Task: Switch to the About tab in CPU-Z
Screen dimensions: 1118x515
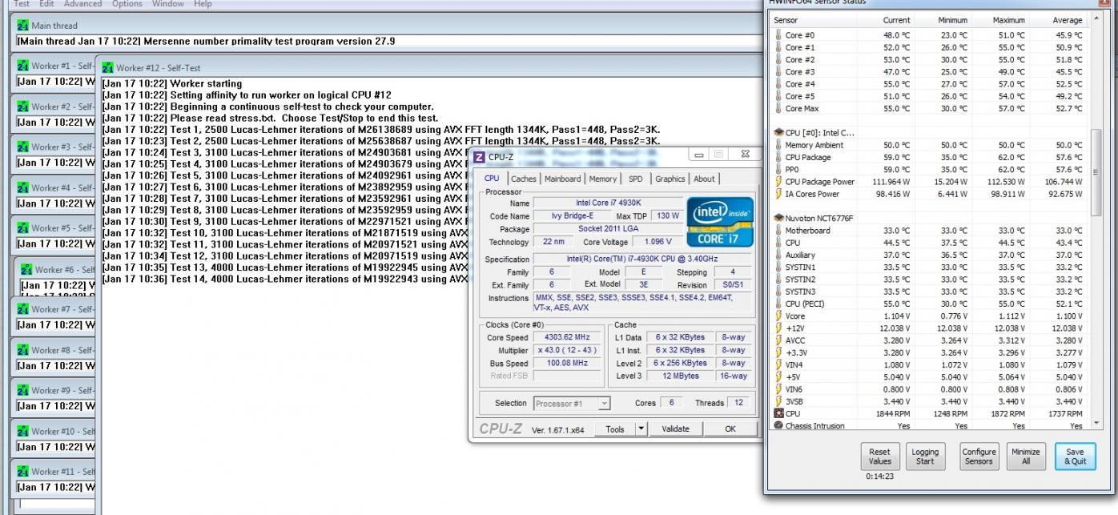Action: [x=705, y=179]
